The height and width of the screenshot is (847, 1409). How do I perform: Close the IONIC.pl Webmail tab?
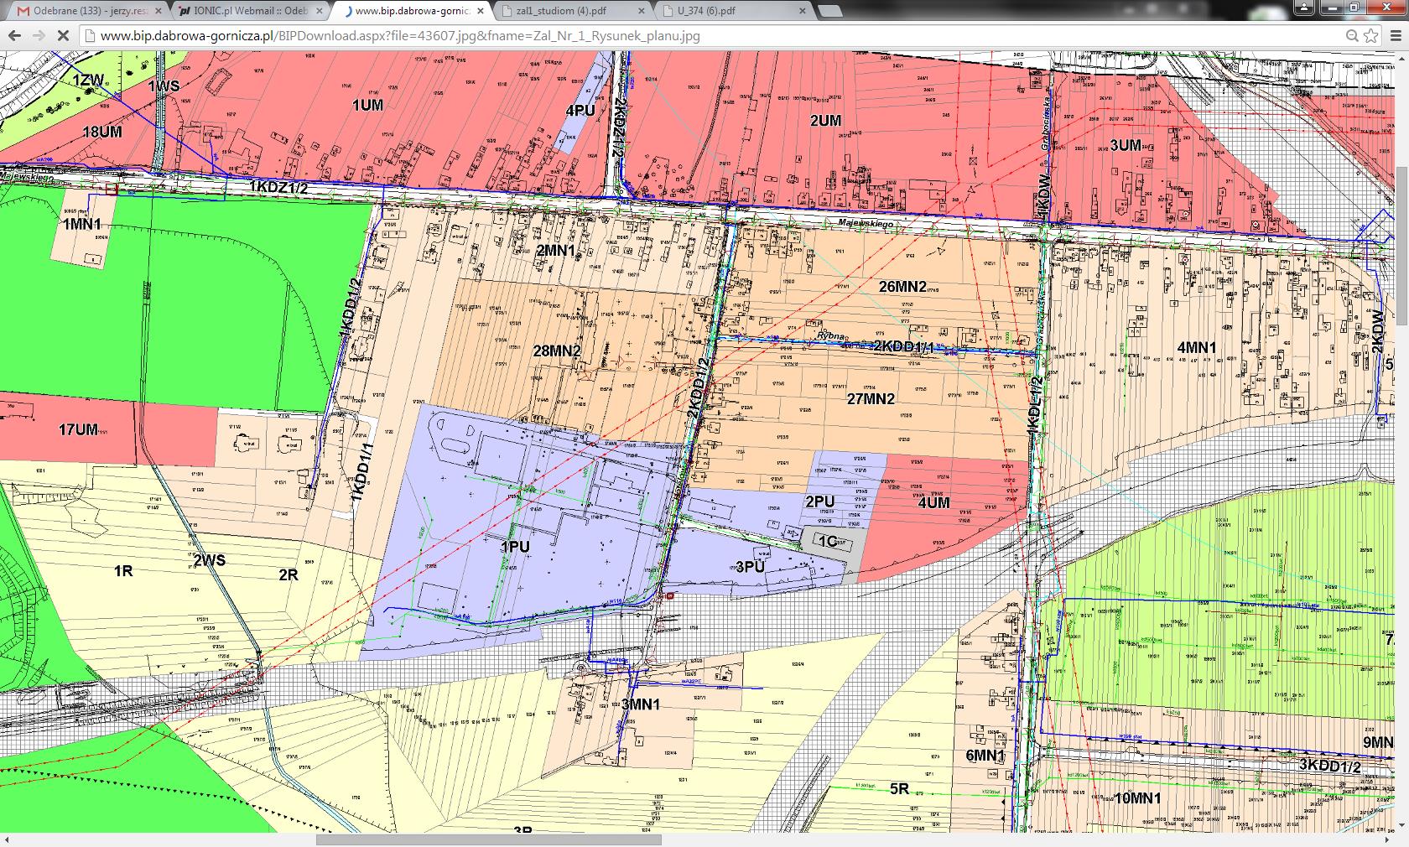pos(319,12)
